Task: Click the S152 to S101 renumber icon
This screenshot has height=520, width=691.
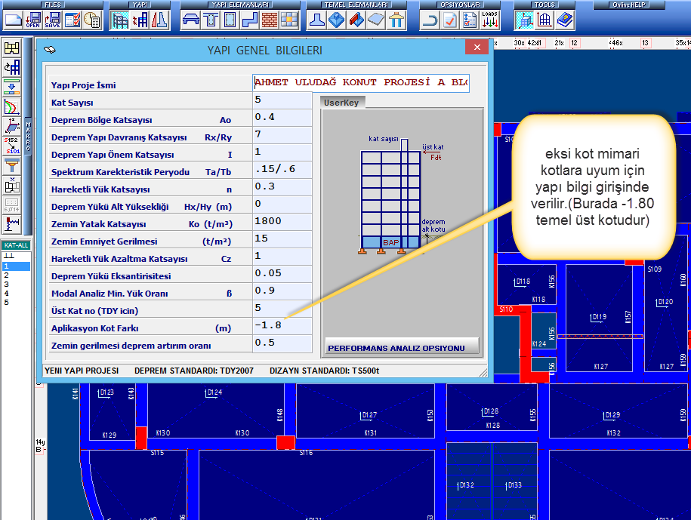Action: click(11, 144)
